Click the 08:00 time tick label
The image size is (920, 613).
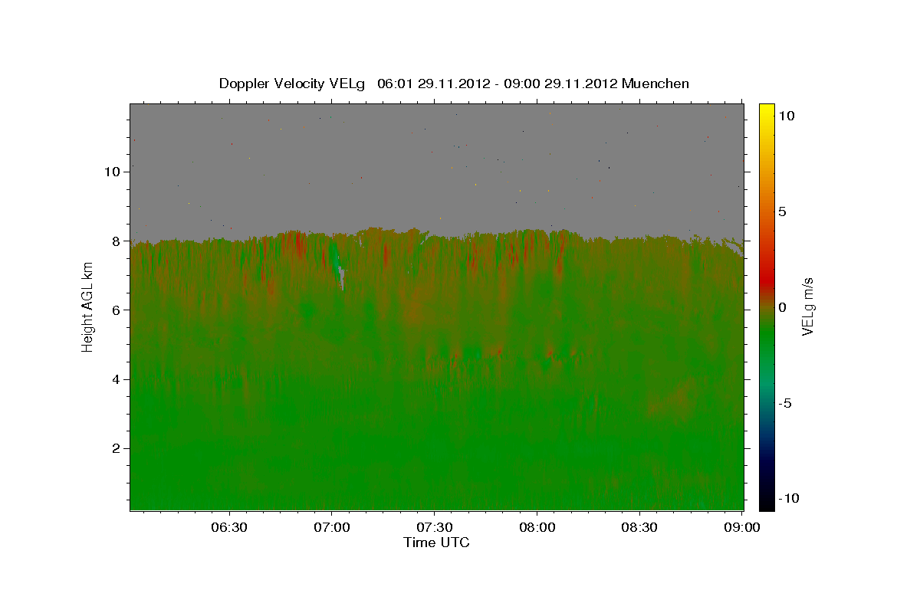tap(537, 528)
